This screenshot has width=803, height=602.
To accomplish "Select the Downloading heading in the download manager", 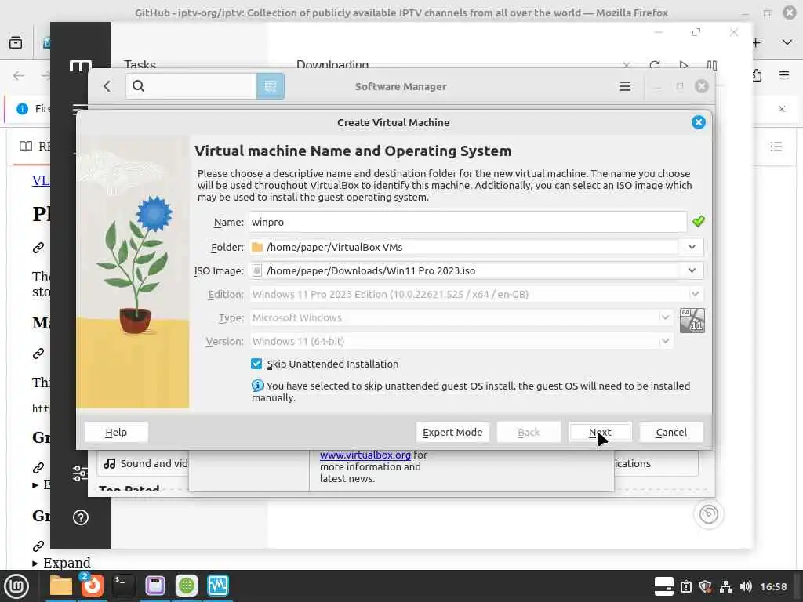I will click(x=332, y=64).
